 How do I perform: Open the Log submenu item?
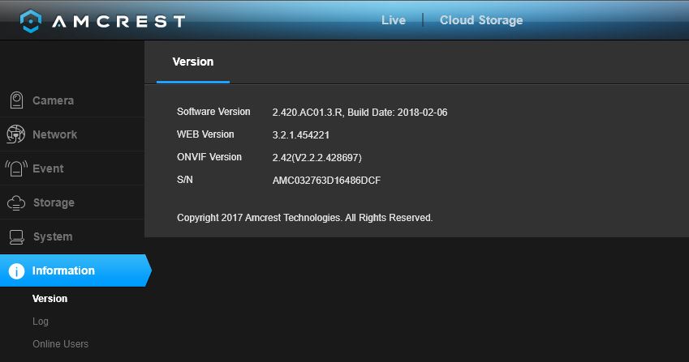[x=41, y=322]
